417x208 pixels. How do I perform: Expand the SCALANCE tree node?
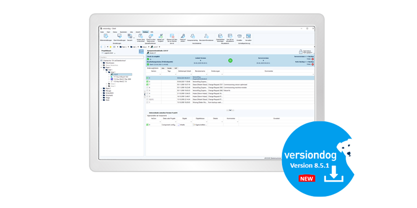101,93
